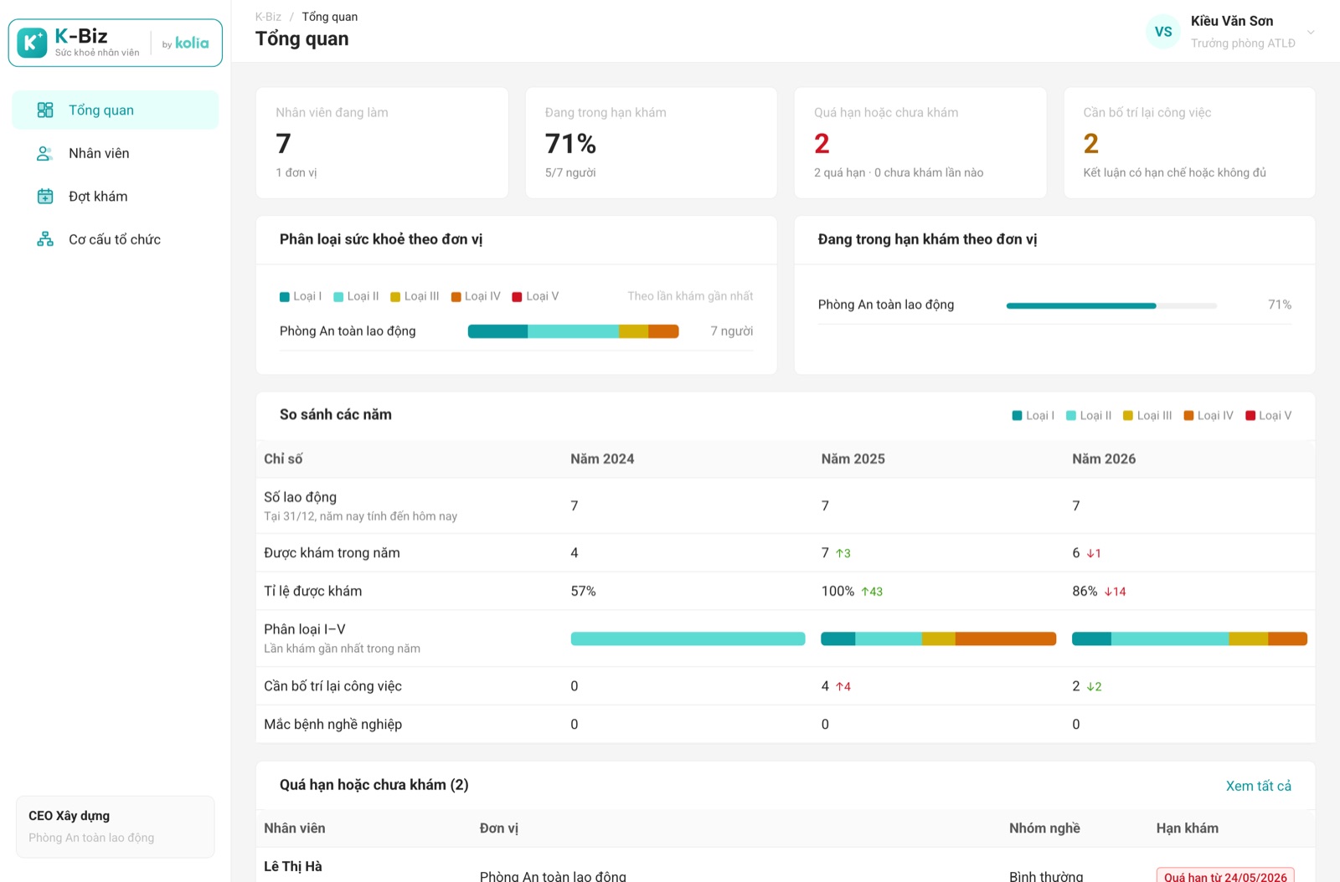Screen dimensions: 1340x882
Task: Expand the user account dropdown chevron
Action: 1311,33
